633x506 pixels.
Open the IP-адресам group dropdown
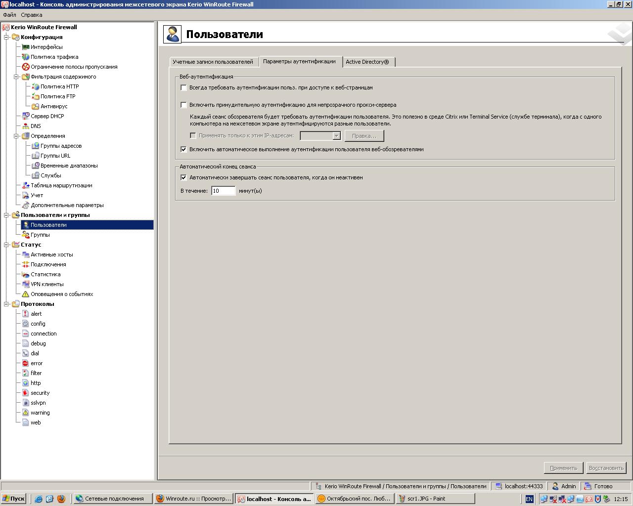(336, 136)
